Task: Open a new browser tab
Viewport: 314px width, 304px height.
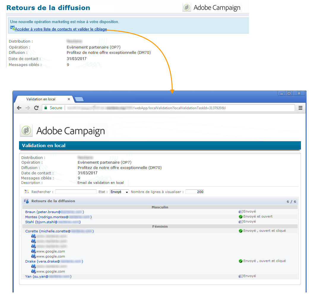Action: point(79,99)
